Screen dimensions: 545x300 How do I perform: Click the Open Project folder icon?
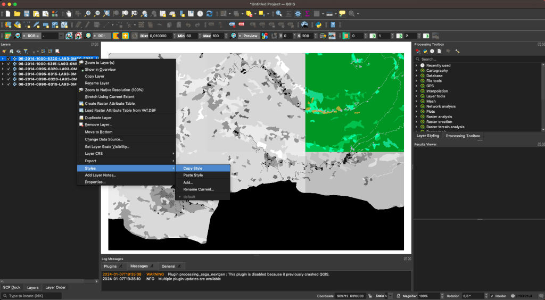(x=17, y=13)
